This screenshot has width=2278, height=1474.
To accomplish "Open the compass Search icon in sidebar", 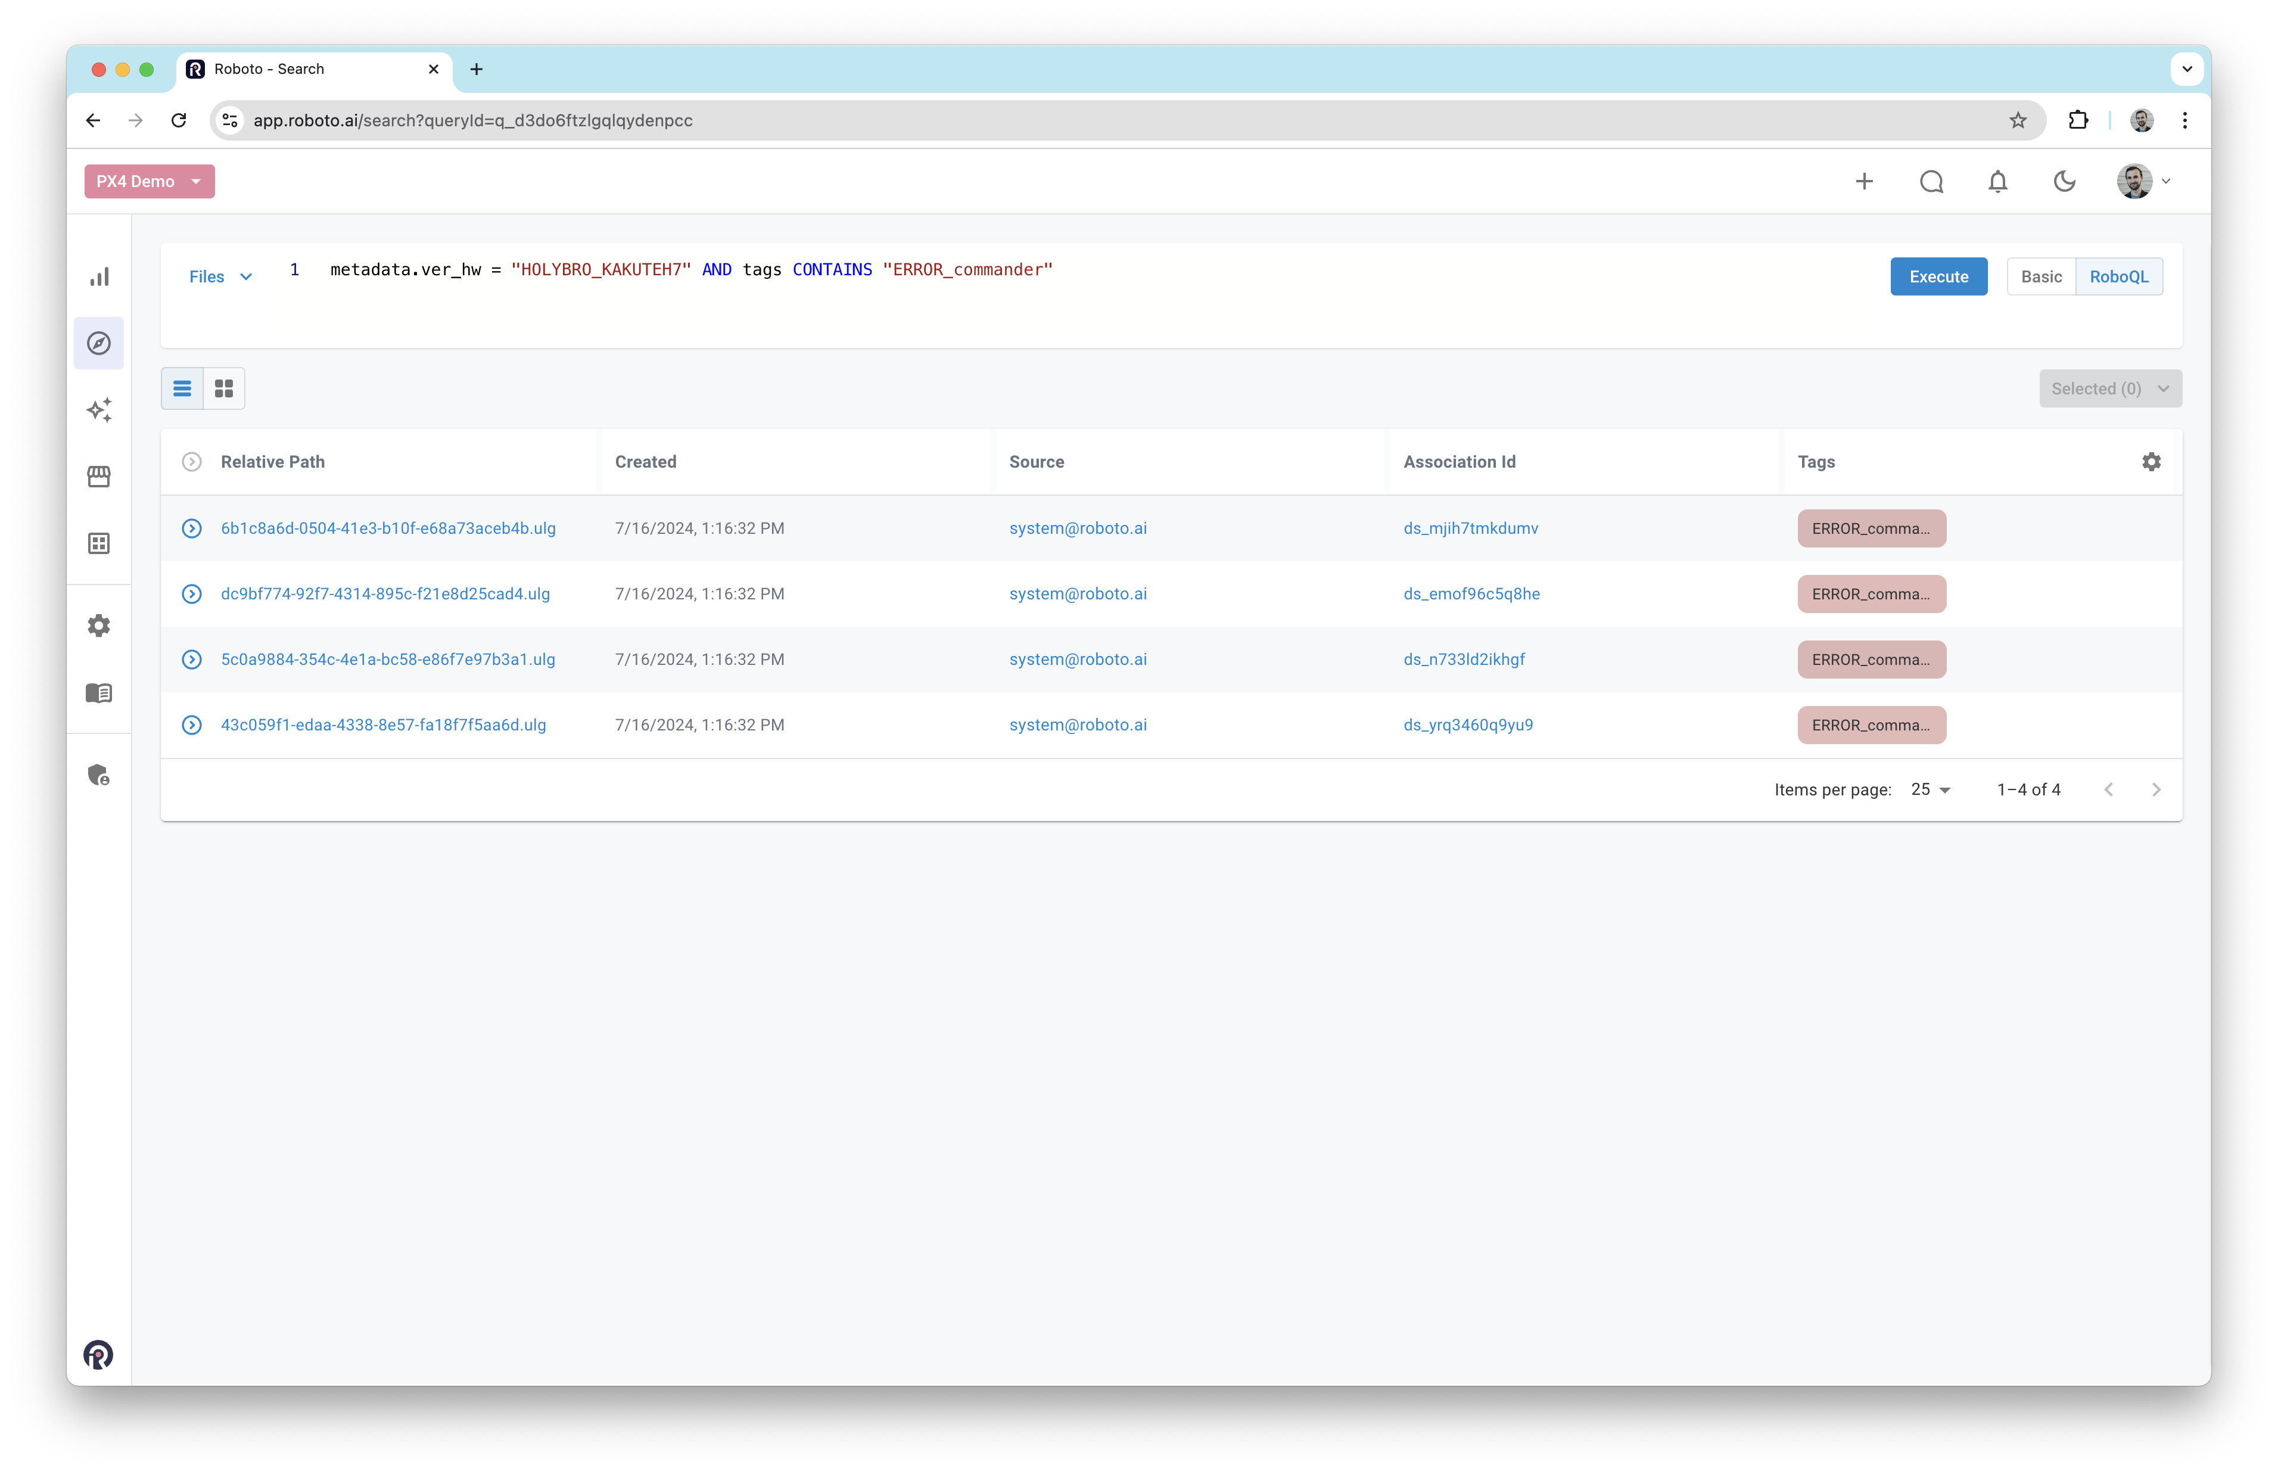I will pyautogui.click(x=98, y=344).
